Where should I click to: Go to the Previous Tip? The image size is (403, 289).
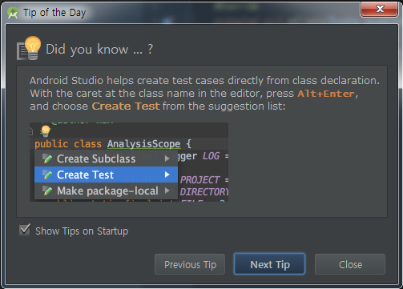190,264
